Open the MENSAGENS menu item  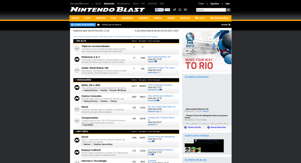pos(220,18)
